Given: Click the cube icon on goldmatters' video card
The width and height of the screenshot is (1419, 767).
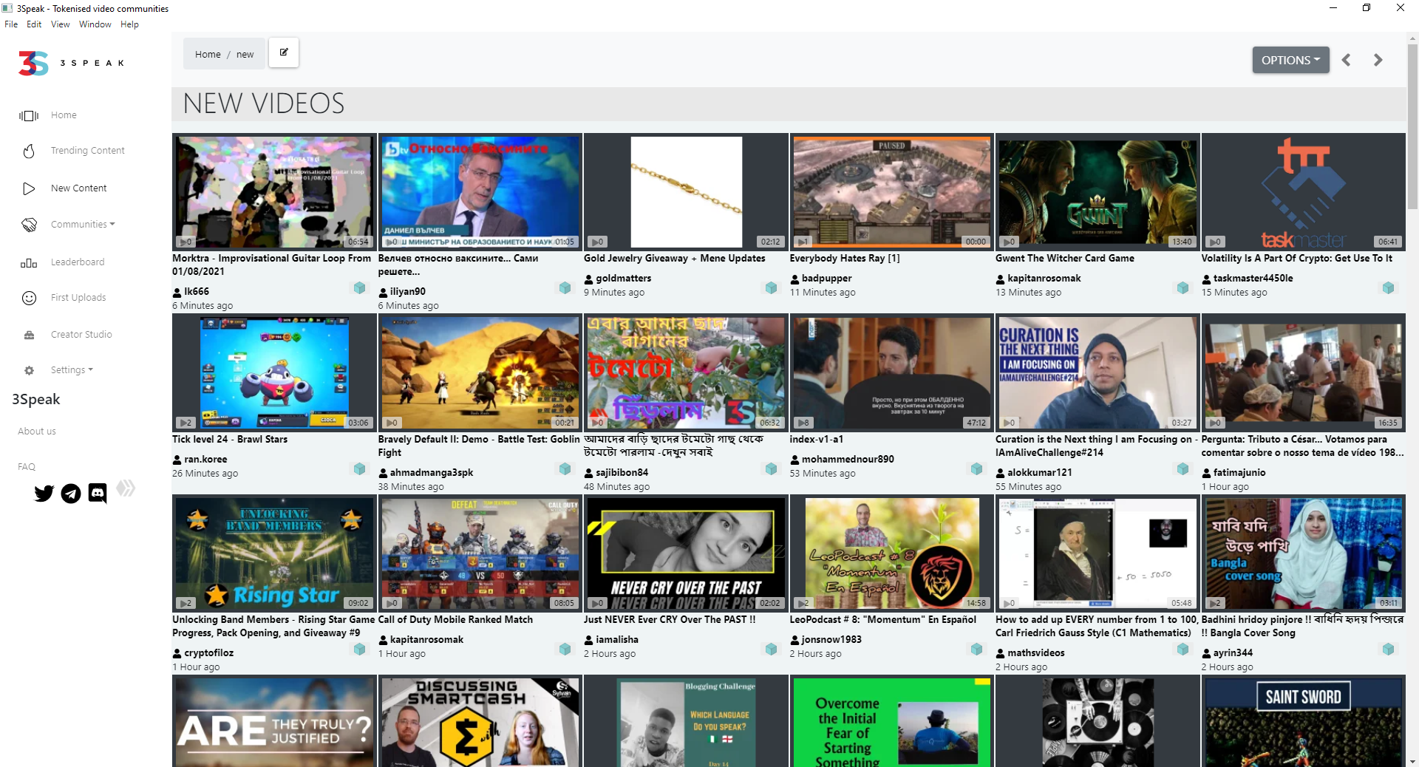Looking at the screenshot, I should click(771, 287).
